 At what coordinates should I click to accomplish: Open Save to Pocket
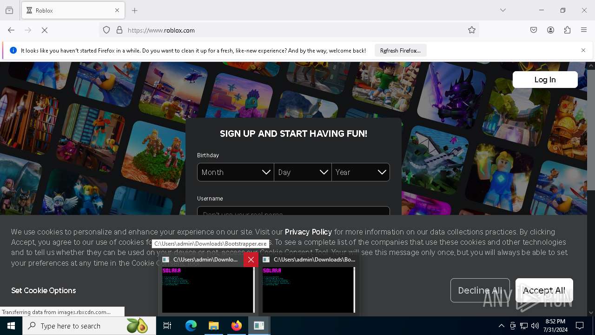point(534,30)
